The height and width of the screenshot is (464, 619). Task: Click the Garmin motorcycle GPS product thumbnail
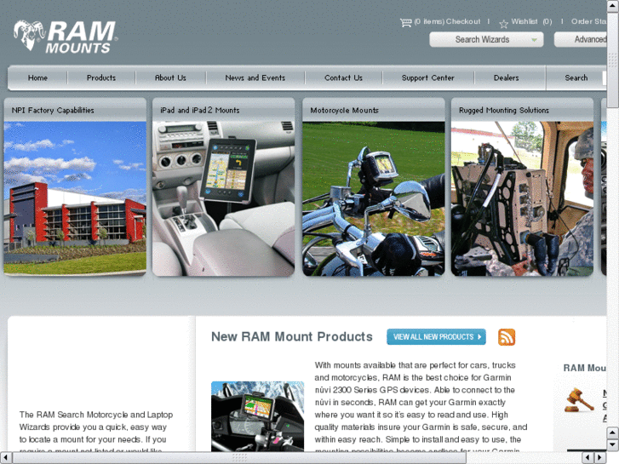tap(258, 416)
